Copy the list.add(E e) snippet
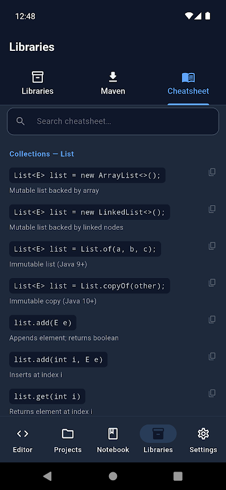Image resolution: width=226 pixels, height=490 pixels. (x=212, y=320)
